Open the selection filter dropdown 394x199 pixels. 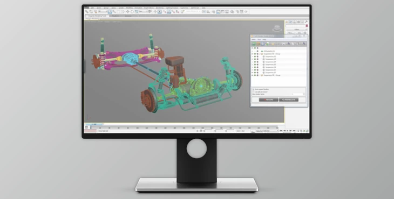click(x=103, y=11)
